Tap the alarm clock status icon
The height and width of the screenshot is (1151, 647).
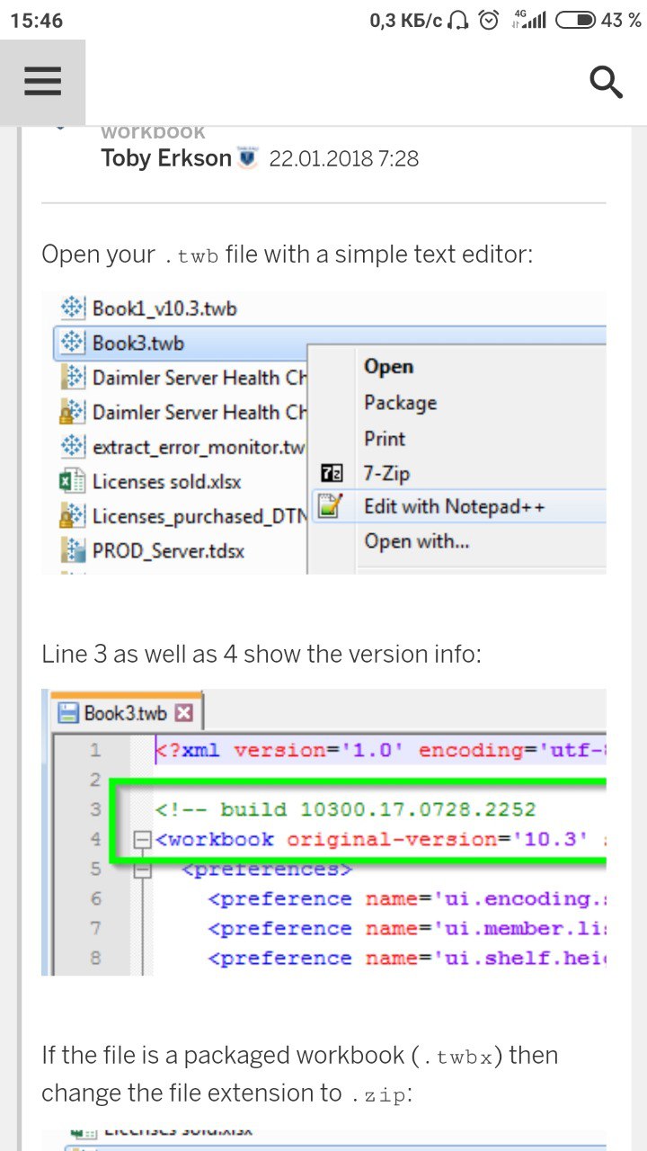(489, 20)
